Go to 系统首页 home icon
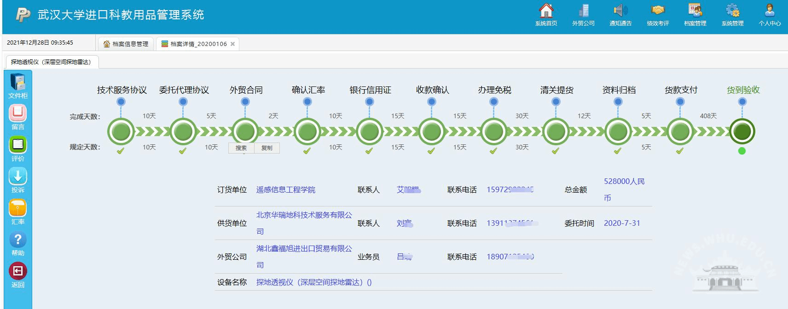This screenshot has width=788, height=309. 546,14
